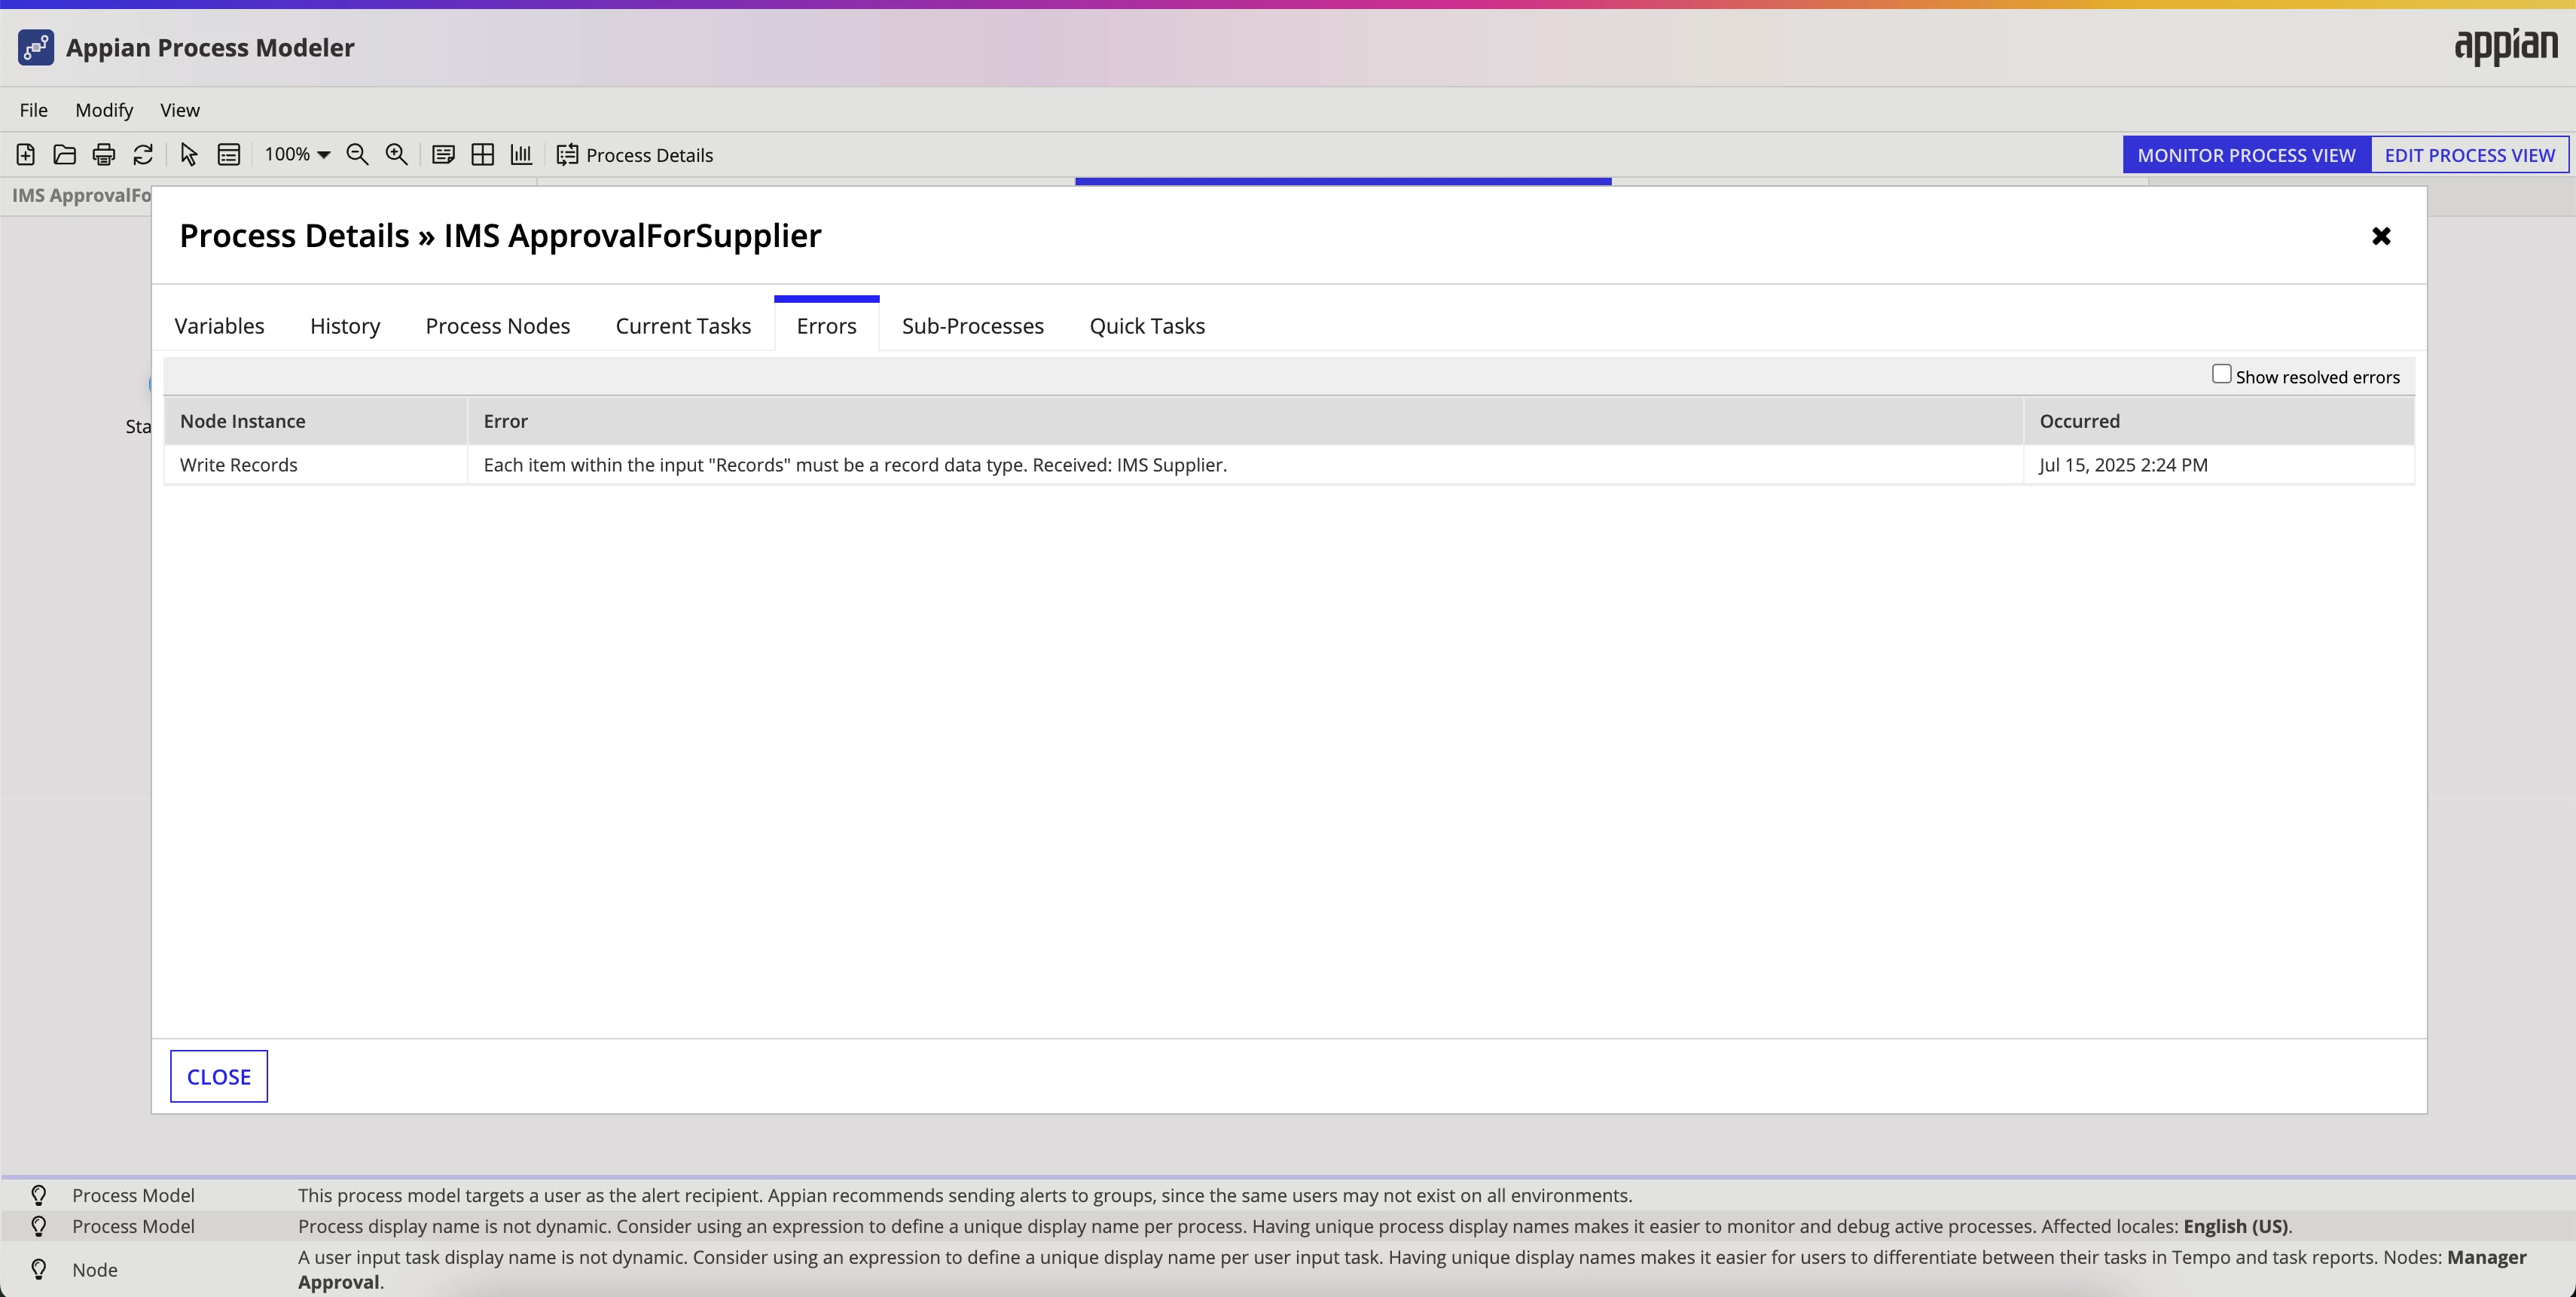Click the user input task display name recommendation

click(1412, 1269)
